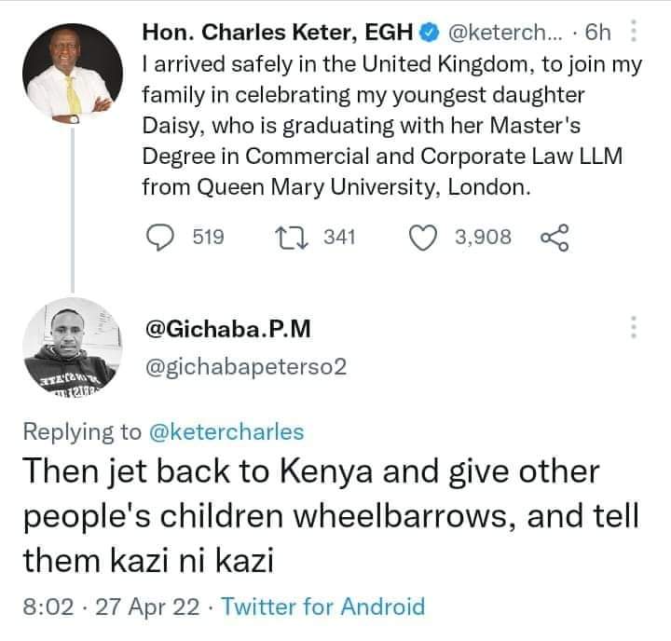
Task: Open the Twitter for Android link
Action: [323, 607]
